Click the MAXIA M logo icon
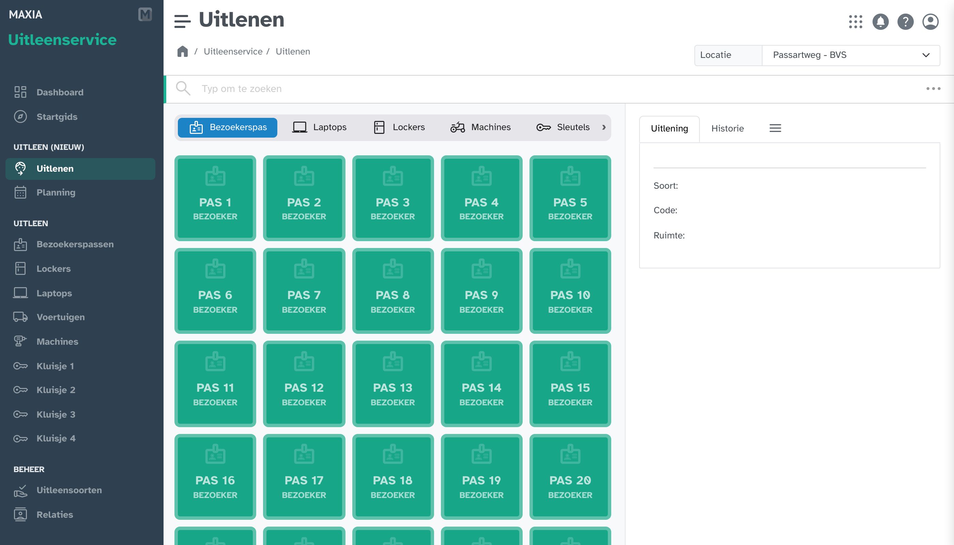 pyautogui.click(x=145, y=14)
